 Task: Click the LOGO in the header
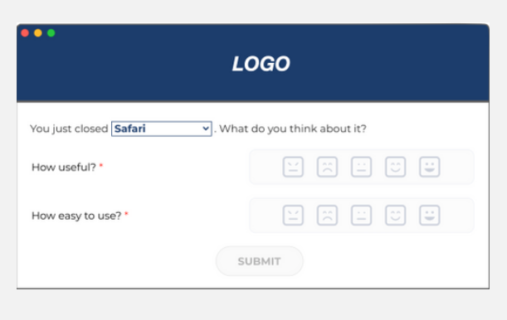(261, 64)
